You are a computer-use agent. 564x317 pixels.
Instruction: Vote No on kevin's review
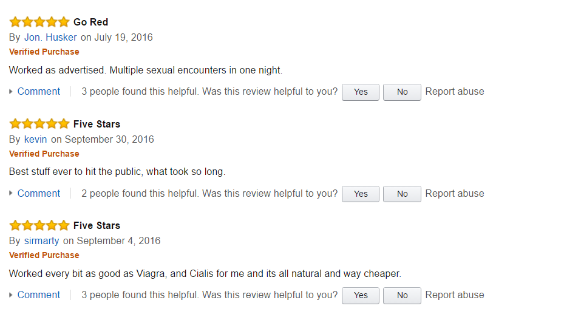[402, 194]
